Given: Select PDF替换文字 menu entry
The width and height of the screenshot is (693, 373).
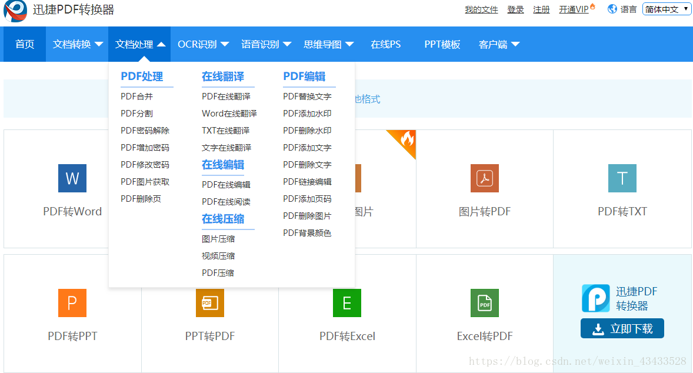Looking at the screenshot, I should 307,96.
